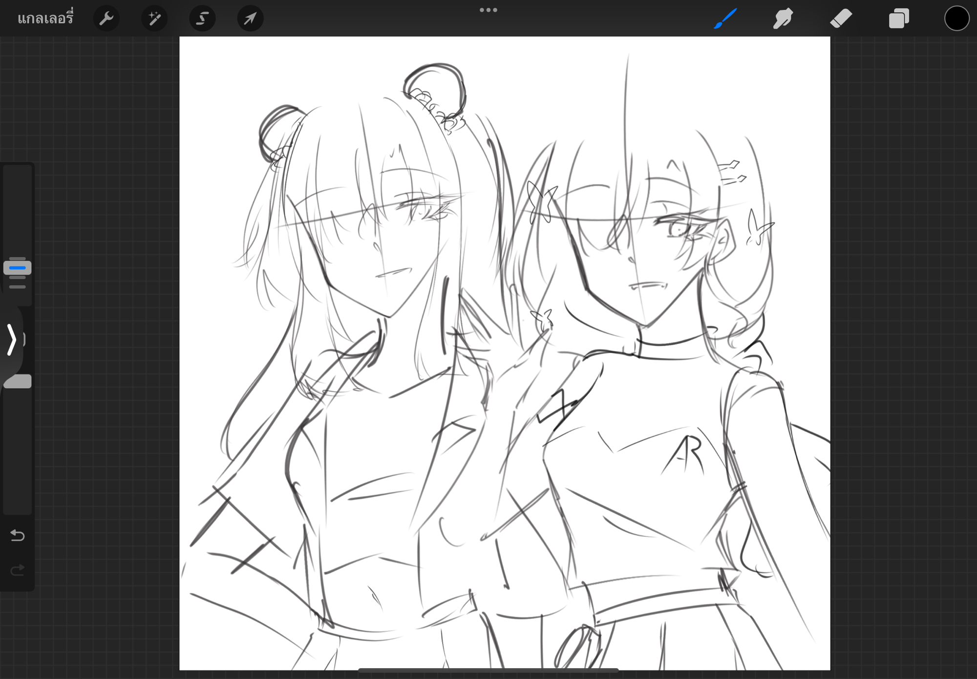Redo the undone stroke
The image size is (977, 679).
(x=18, y=570)
